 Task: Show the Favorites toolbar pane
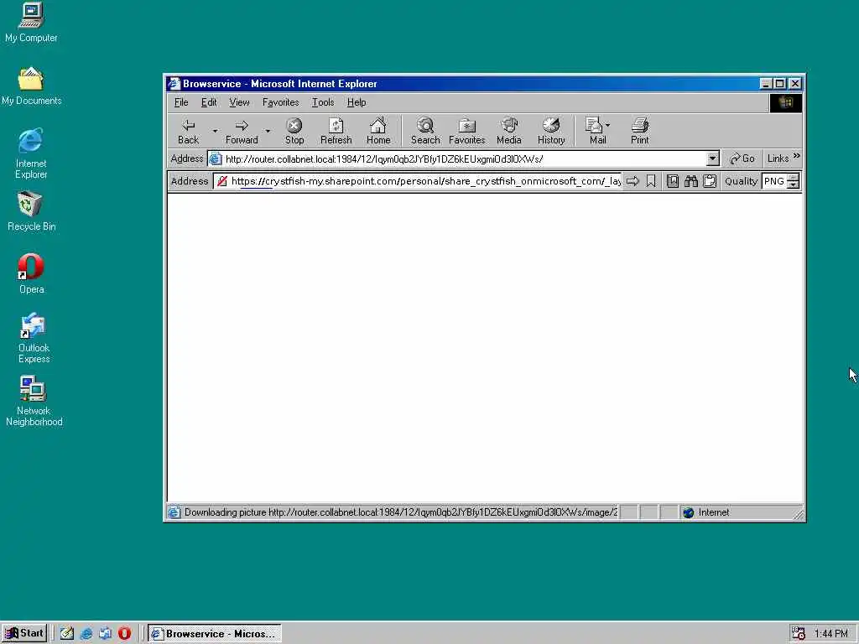point(466,132)
